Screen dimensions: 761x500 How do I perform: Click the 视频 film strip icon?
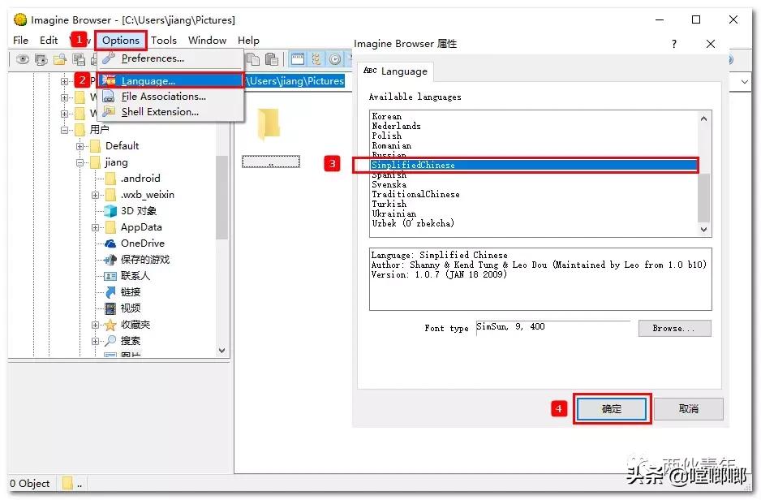(x=110, y=308)
